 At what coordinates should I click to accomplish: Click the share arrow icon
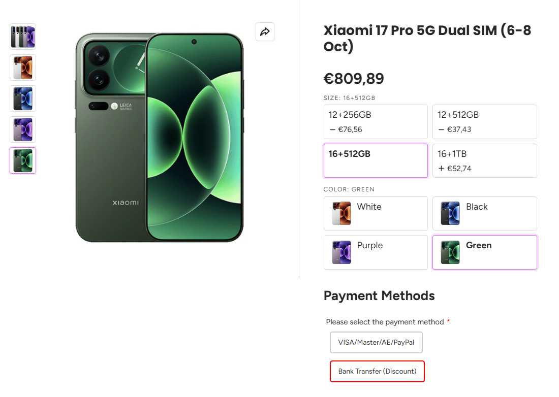(265, 32)
